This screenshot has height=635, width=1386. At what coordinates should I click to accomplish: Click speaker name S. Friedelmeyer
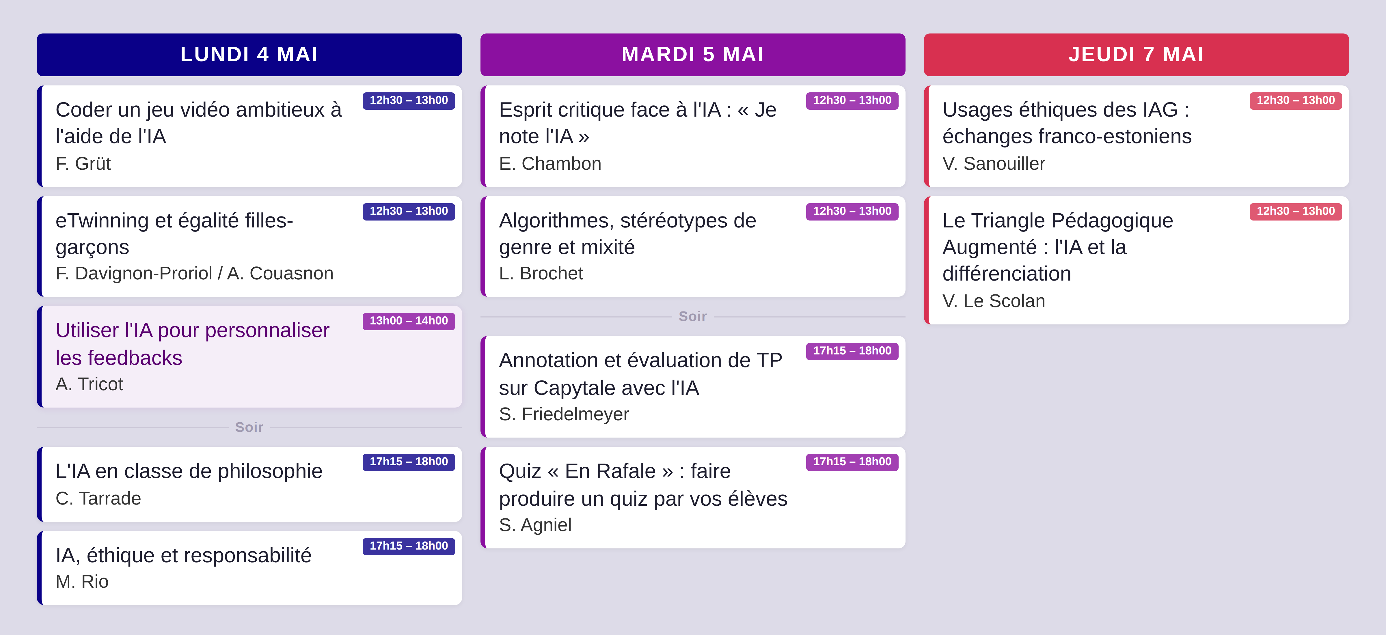[564, 414]
